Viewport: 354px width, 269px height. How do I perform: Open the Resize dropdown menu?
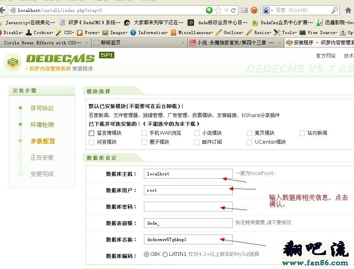(259, 32)
